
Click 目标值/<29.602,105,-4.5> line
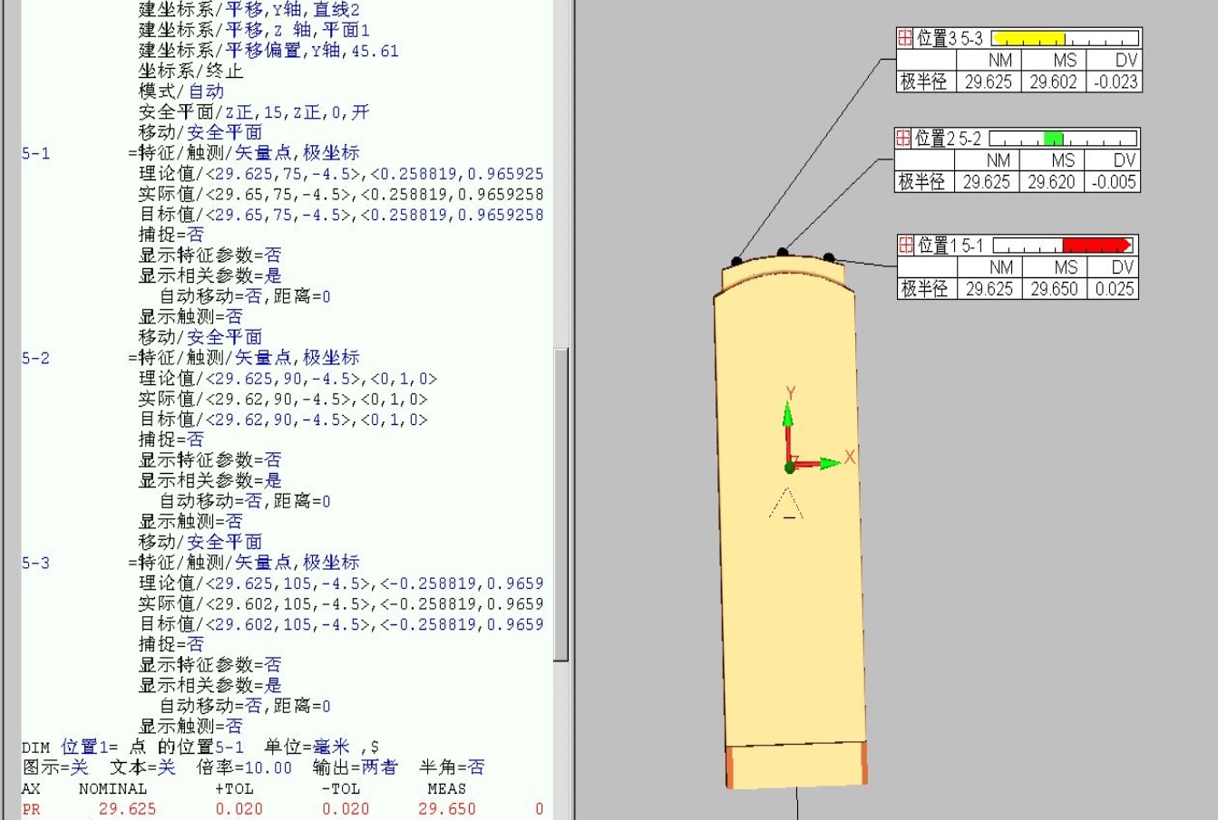pos(341,624)
